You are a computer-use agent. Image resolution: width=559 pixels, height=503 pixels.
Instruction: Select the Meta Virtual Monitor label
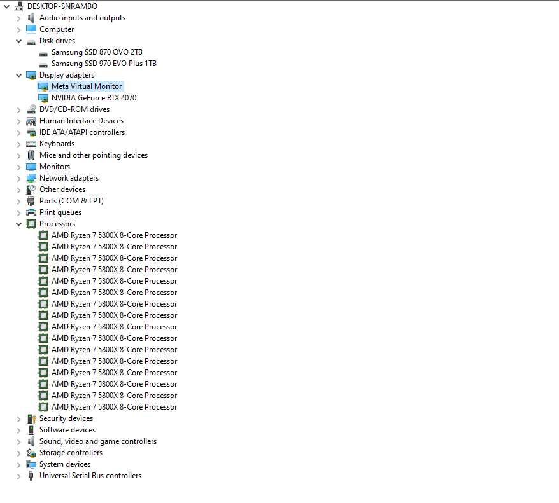87,86
